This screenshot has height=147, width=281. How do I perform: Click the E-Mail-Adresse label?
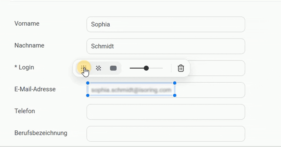35,89
